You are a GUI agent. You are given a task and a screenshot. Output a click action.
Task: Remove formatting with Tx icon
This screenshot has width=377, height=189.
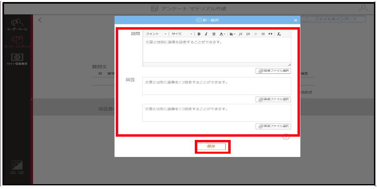point(279,34)
